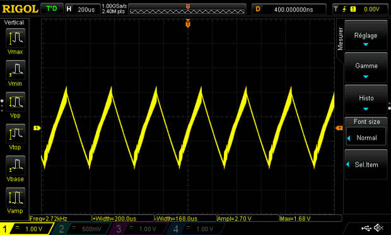This screenshot has width=391, height=235.
Task: Open the Sel.Item option
Action: tap(366, 164)
